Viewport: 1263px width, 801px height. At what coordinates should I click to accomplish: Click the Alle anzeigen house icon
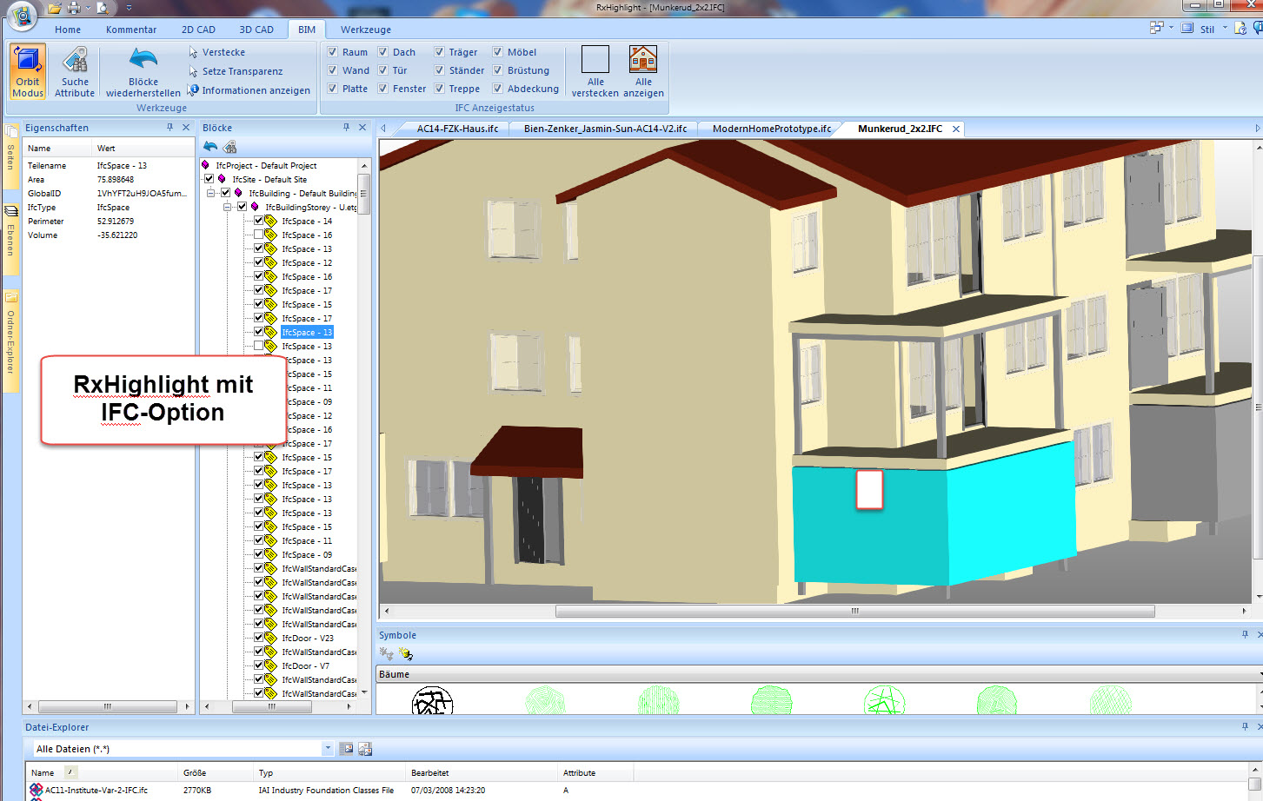(x=643, y=61)
